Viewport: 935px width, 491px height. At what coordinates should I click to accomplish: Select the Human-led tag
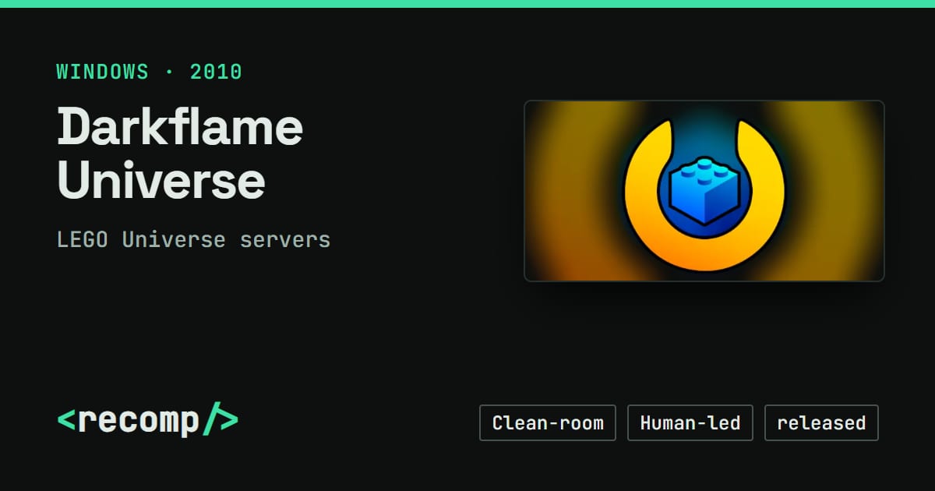pyautogui.click(x=690, y=423)
